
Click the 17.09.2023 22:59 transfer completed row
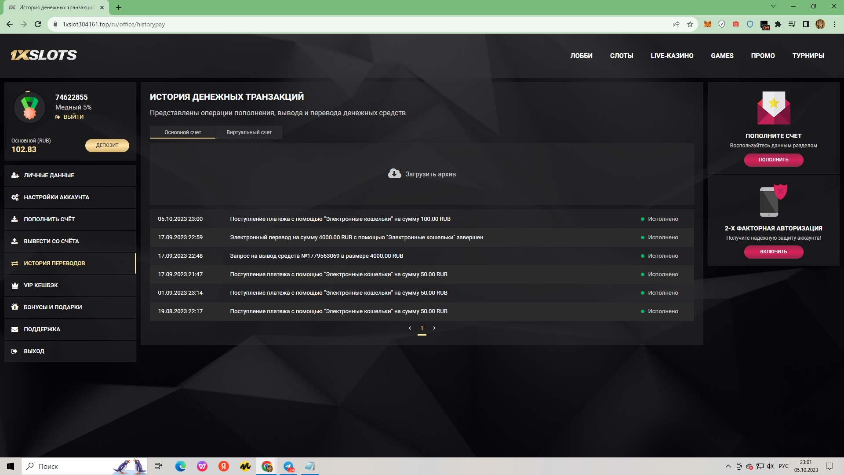point(422,237)
